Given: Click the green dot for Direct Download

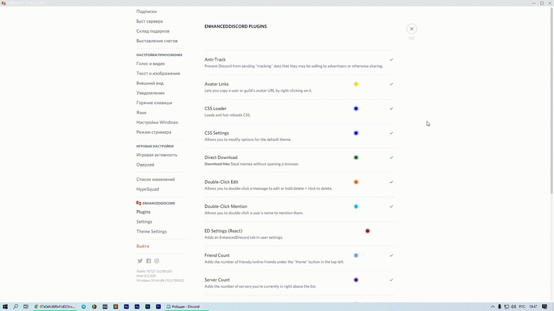Looking at the screenshot, I should [356, 158].
